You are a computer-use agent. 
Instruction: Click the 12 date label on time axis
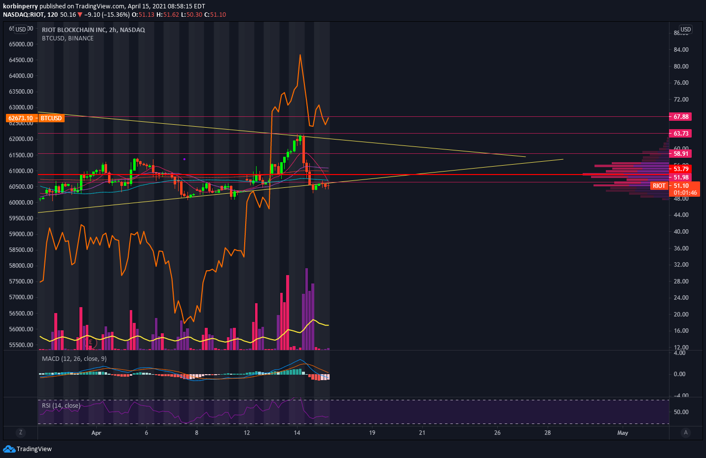(247, 433)
